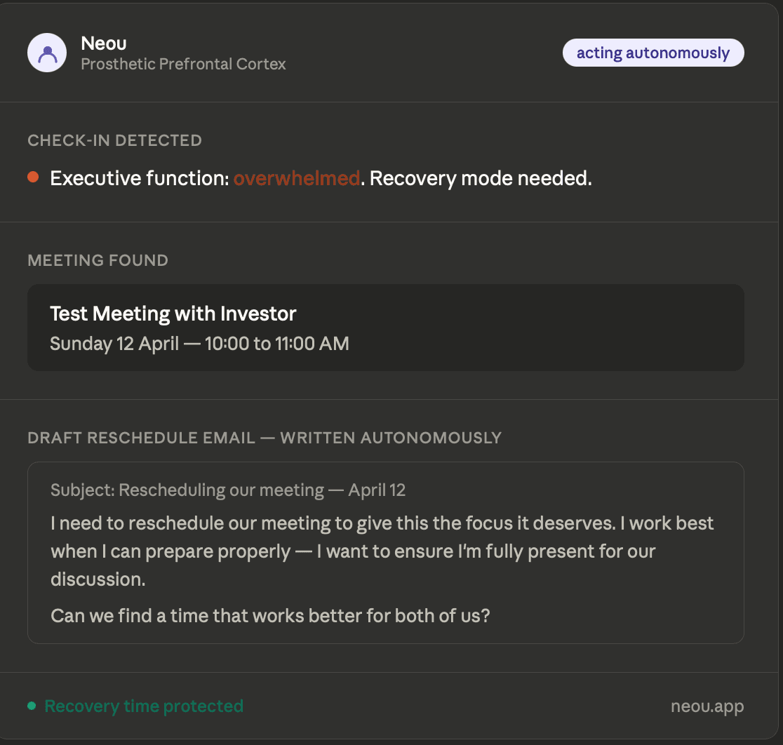Click the draft reschedule email box
This screenshot has width=783, height=745.
click(385, 553)
